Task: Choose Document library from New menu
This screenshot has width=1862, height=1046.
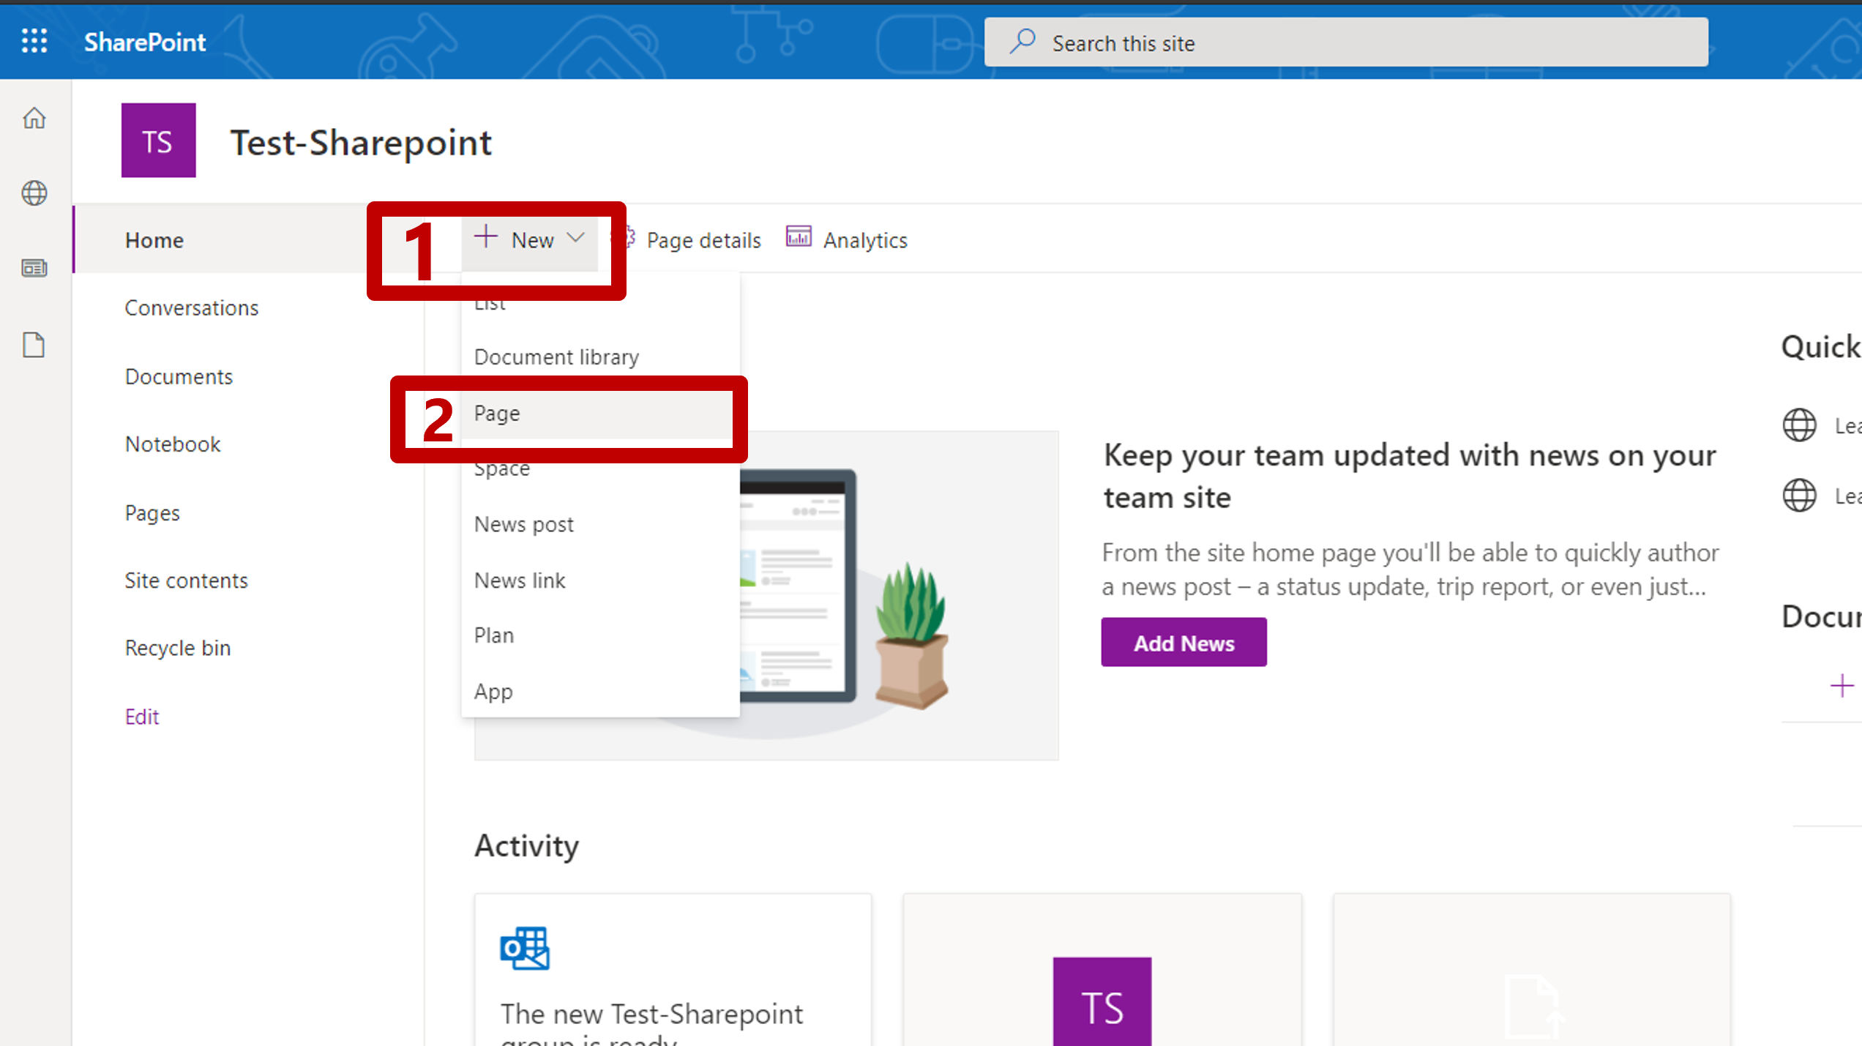Action: [556, 357]
